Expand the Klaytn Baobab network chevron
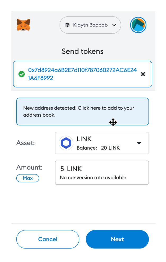This screenshot has height=262, width=166. (x=114, y=25)
